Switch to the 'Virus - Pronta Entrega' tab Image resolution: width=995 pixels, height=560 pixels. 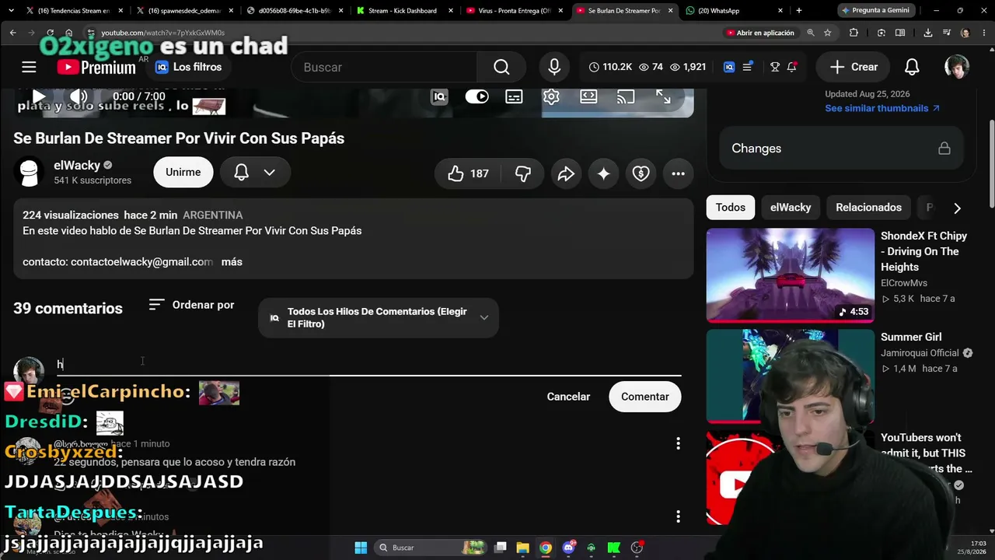[514, 11]
